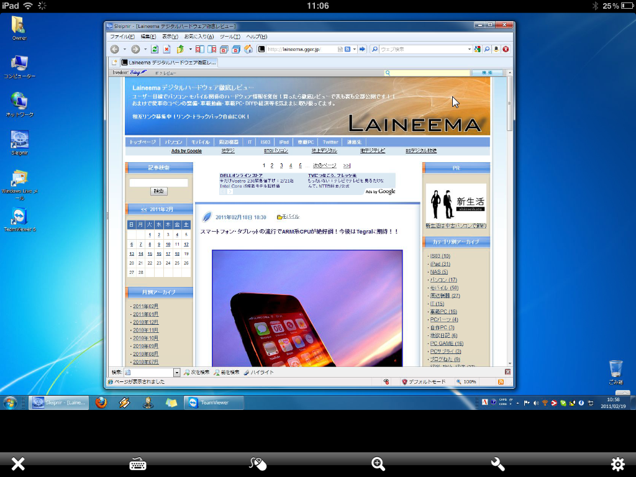Select the Laineema browser tab
This screenshot has height=477, width=636.
pyautogui.click(x=169, y=63)
